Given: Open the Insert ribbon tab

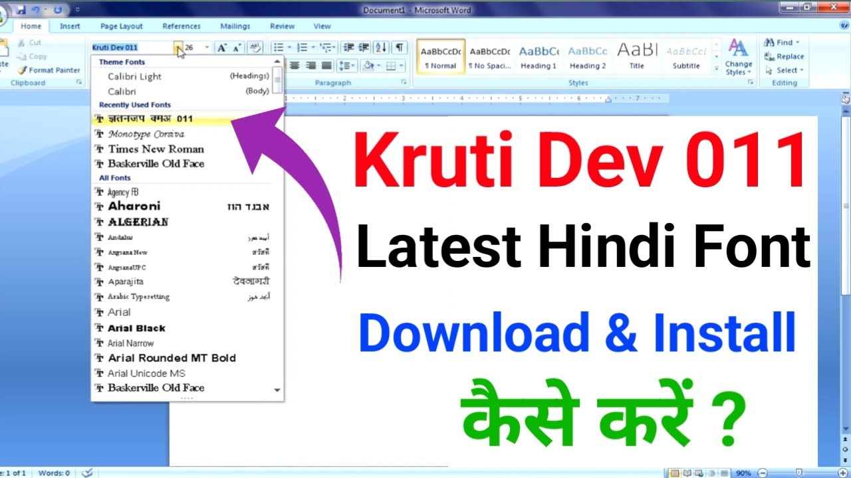Looking at the screenshot, I should [x=70, y=26].
